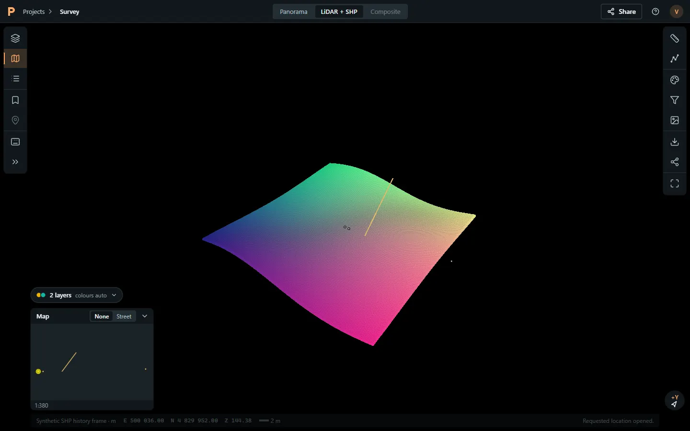Image resolution: width=690 pixels, height=431 pixels.
Task: Open the help question mark icon
Action: (655, 11)
